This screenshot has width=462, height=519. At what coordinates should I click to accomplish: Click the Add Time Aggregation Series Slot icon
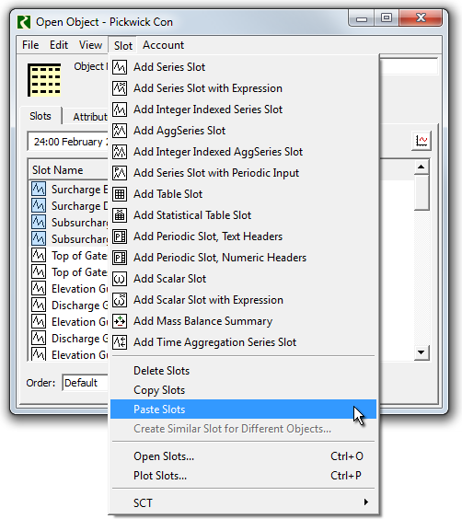(120, 342)
